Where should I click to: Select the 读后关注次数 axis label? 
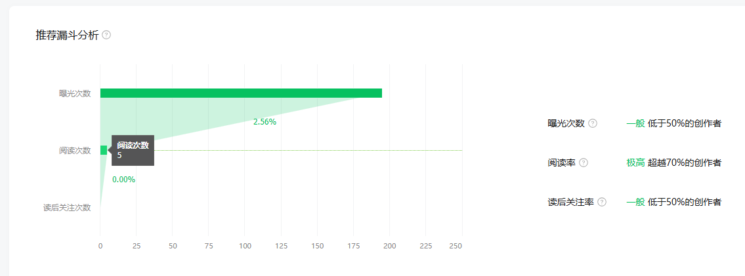coord(67,208)
